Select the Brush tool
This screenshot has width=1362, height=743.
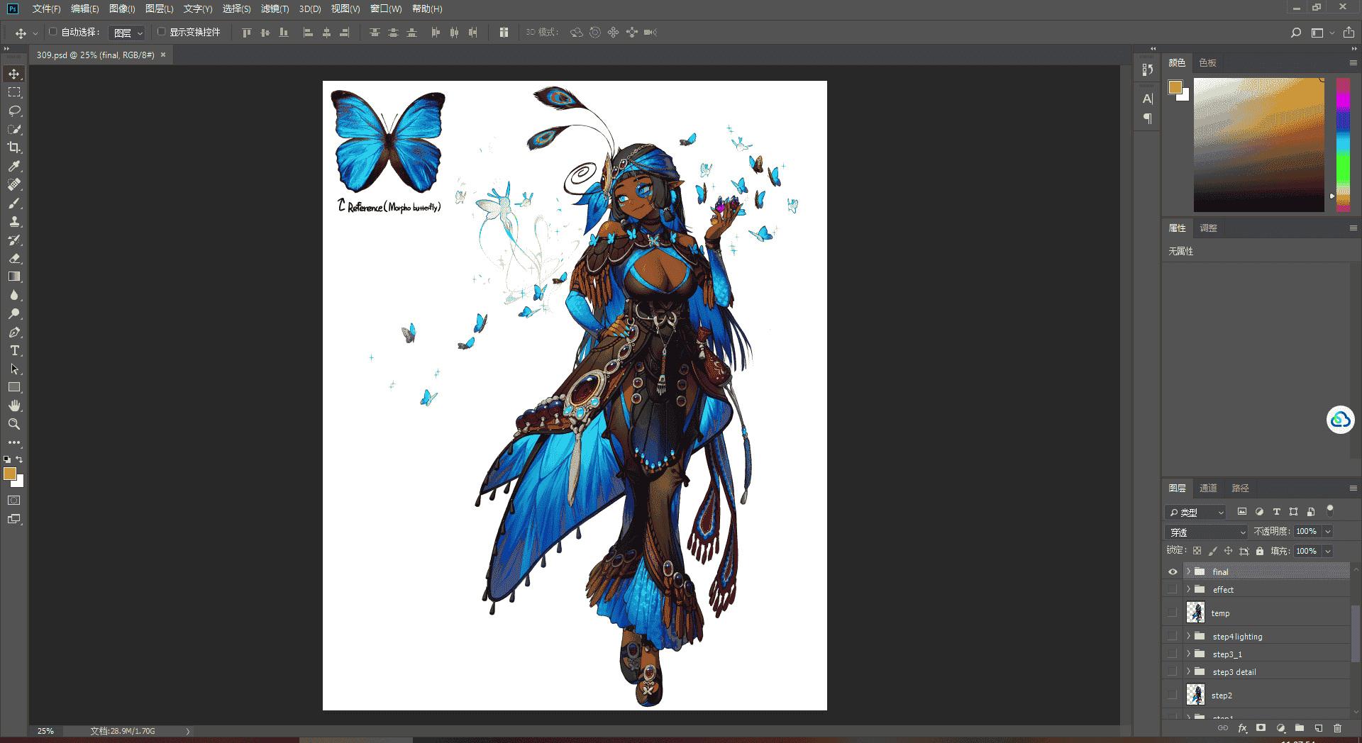[14, 203]
